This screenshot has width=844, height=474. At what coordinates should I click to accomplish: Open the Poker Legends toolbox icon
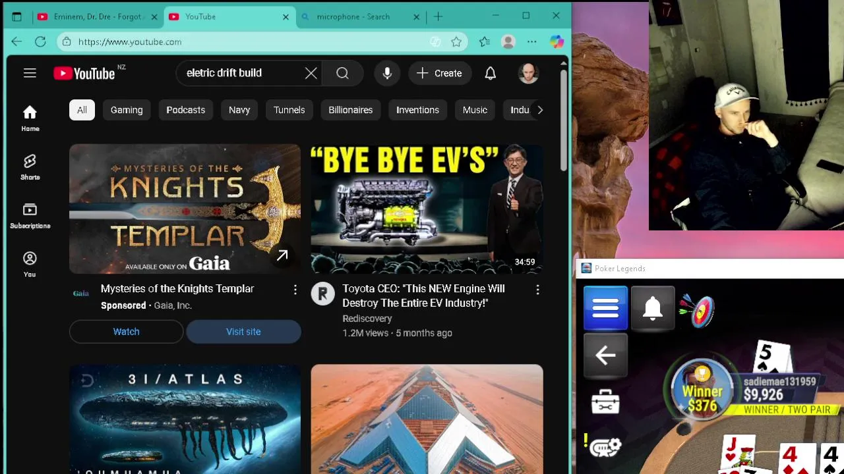tap(605, 401)
